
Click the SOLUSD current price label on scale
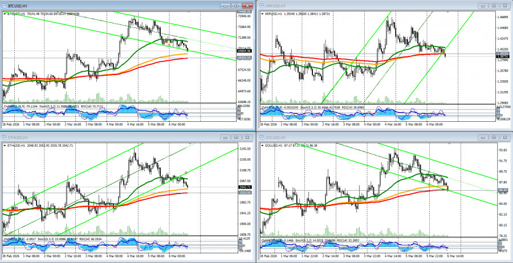(503, 190)
